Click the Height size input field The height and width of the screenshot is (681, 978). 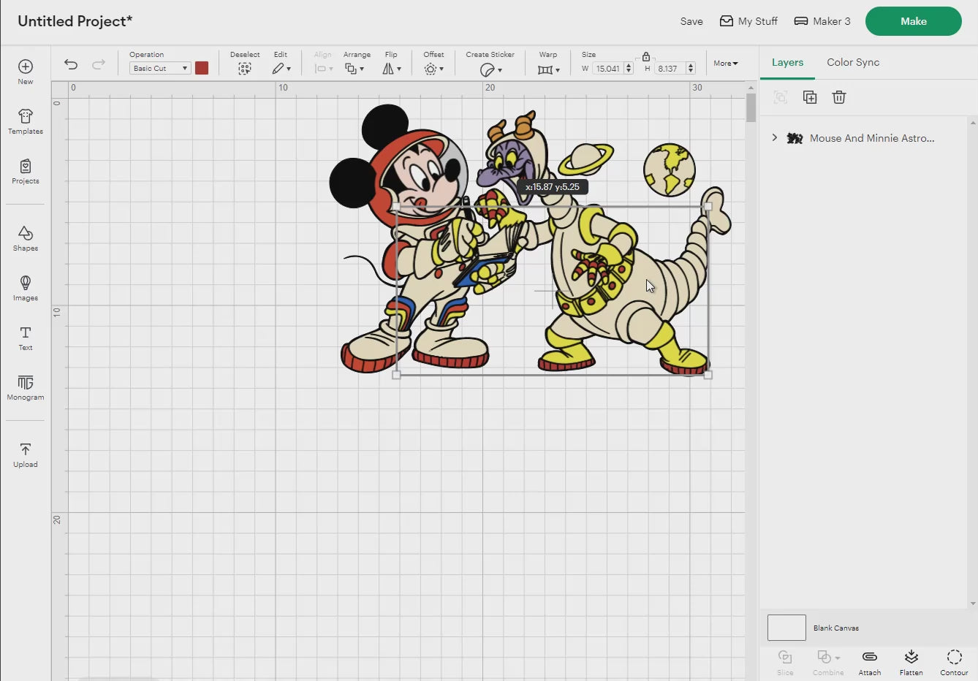point(670,69)
